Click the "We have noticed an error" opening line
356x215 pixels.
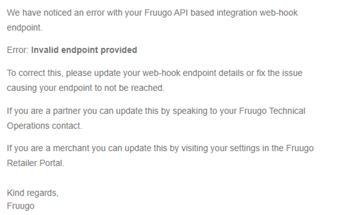[x=152, y=13]
